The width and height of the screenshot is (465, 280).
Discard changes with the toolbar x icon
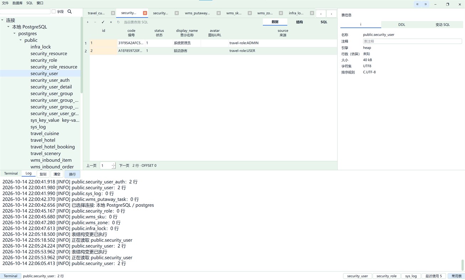(x=111, y=22)
